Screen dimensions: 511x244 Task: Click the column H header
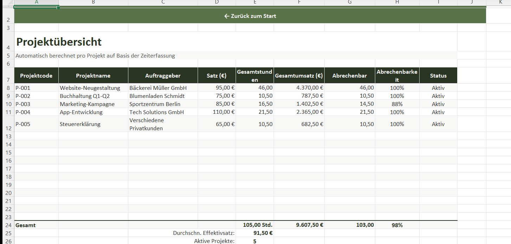[x=397, y=2]
